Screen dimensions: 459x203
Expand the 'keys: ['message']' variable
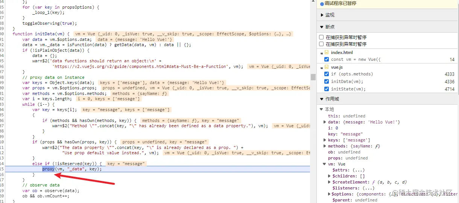coord(325,140)
